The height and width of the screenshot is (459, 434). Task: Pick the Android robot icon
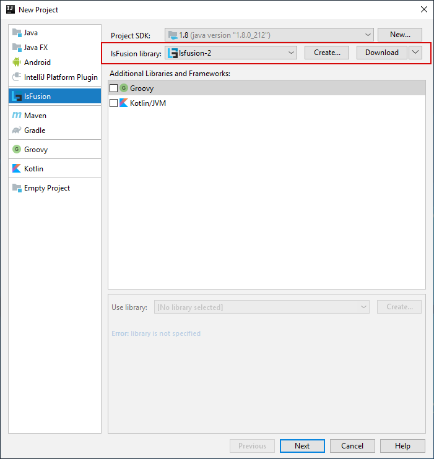[x=17, y=62]
